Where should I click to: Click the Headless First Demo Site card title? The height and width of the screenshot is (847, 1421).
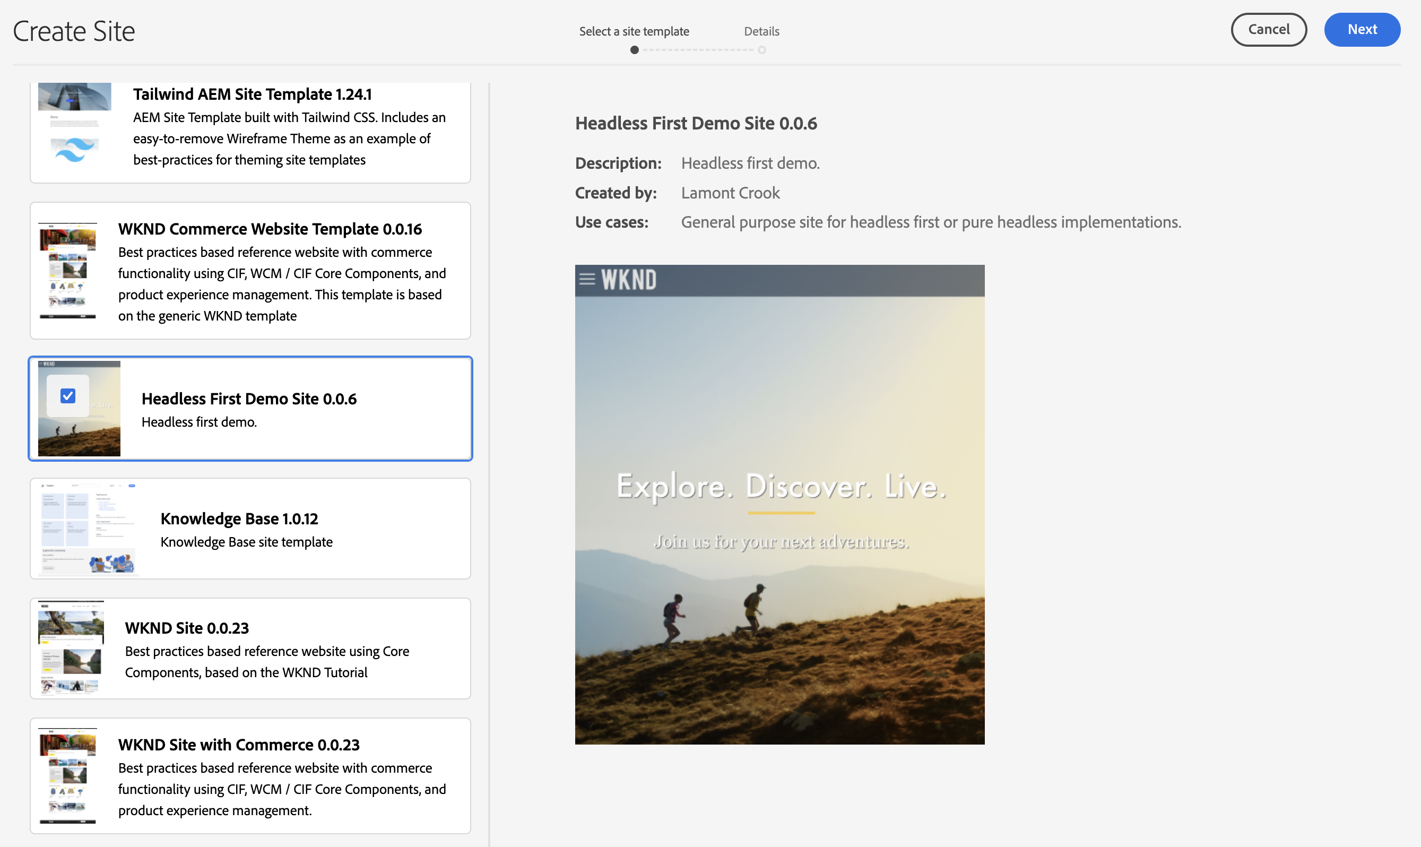click(x=249, y=399)
